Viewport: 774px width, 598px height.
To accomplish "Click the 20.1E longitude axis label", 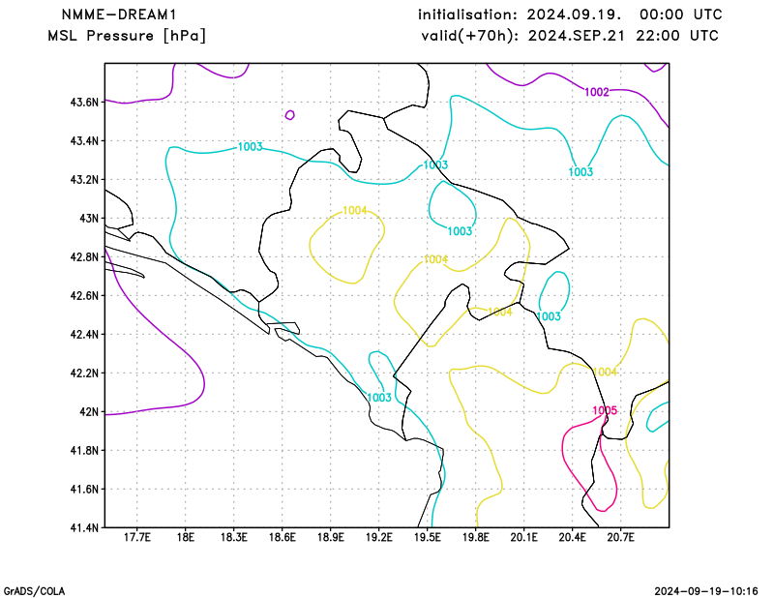I will [x=524, y=537].
